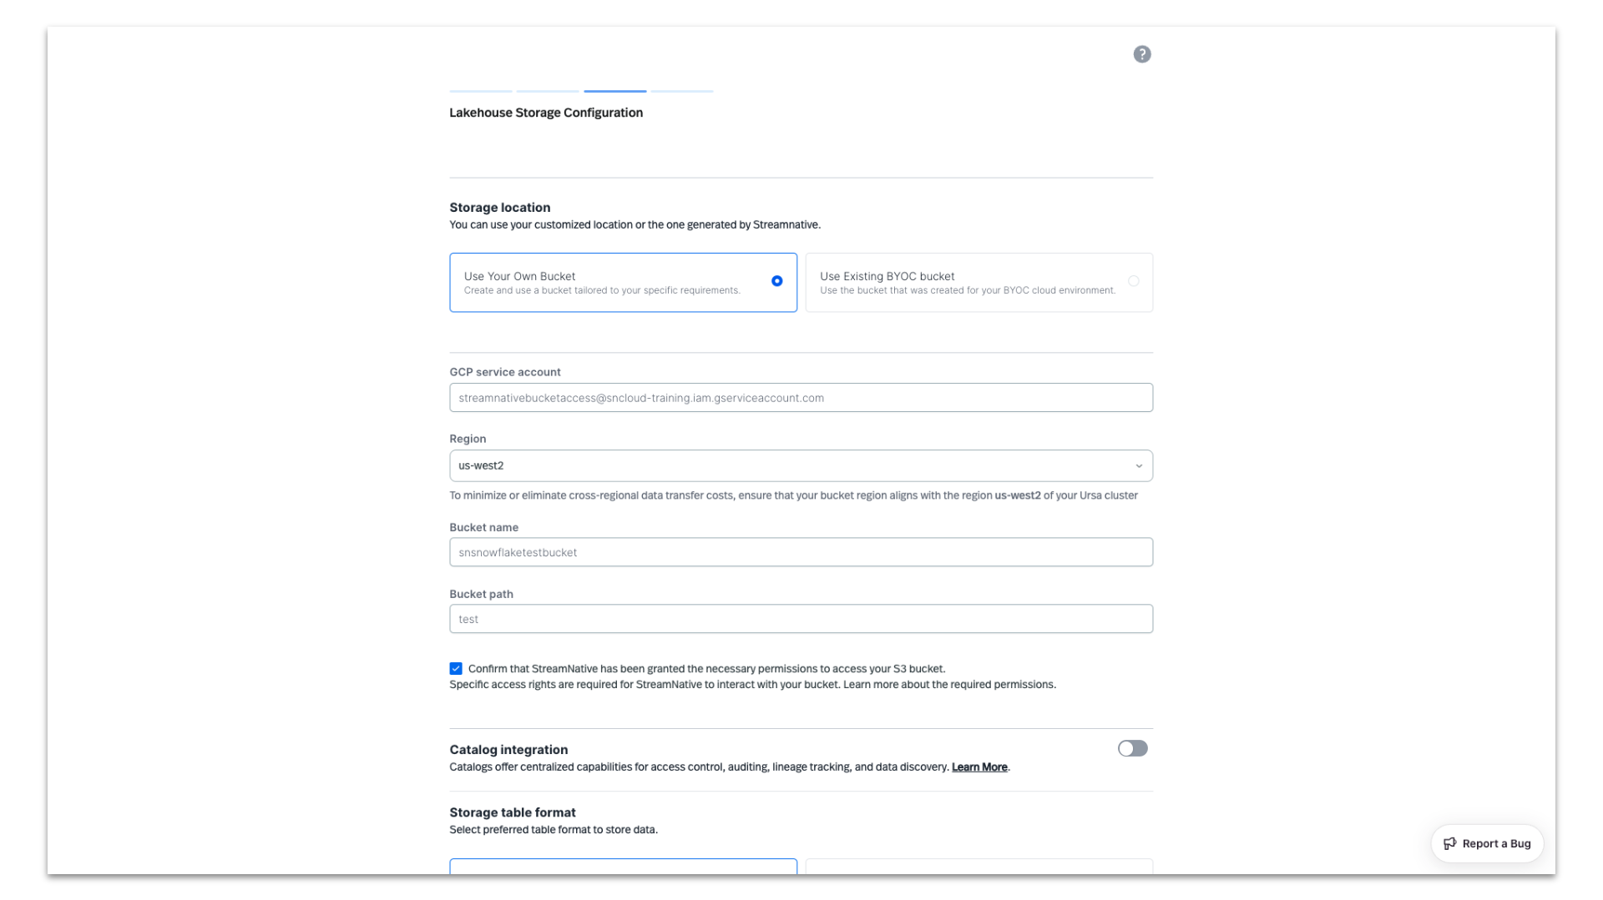Select the left storage table format card
1603x900 pixels.
[623, 866]
